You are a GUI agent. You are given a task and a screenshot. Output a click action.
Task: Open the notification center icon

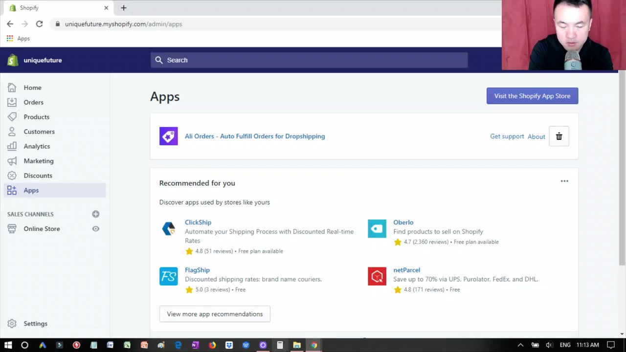coord(611,345)
